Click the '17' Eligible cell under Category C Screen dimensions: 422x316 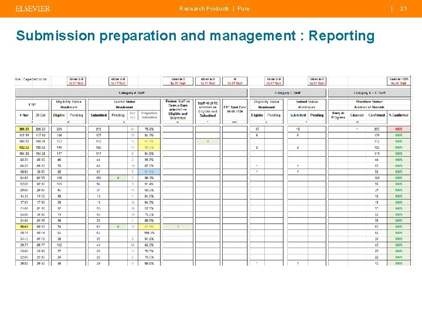click(x=257, y=129)
